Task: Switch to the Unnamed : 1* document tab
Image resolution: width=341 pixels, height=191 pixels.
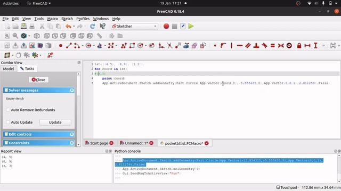Action: (136, 143)
